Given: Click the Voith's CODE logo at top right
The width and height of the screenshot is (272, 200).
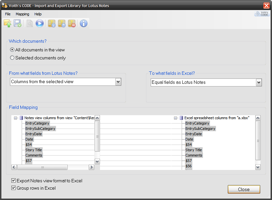Looking at the screenshot, I should [x=262, y=14].
